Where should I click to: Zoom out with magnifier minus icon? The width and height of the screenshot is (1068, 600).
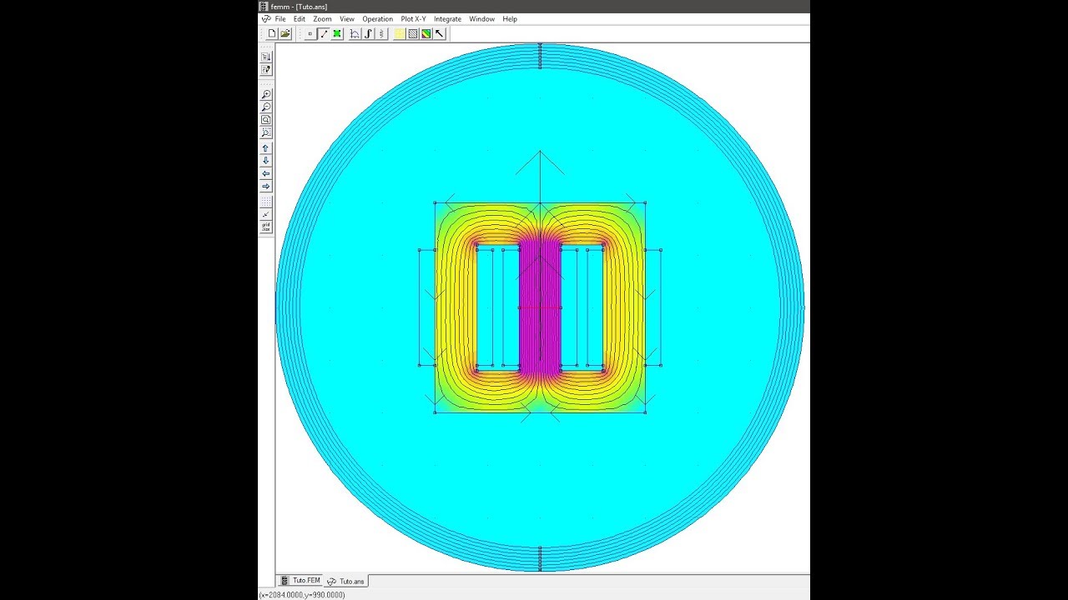[x=266, y=107]
